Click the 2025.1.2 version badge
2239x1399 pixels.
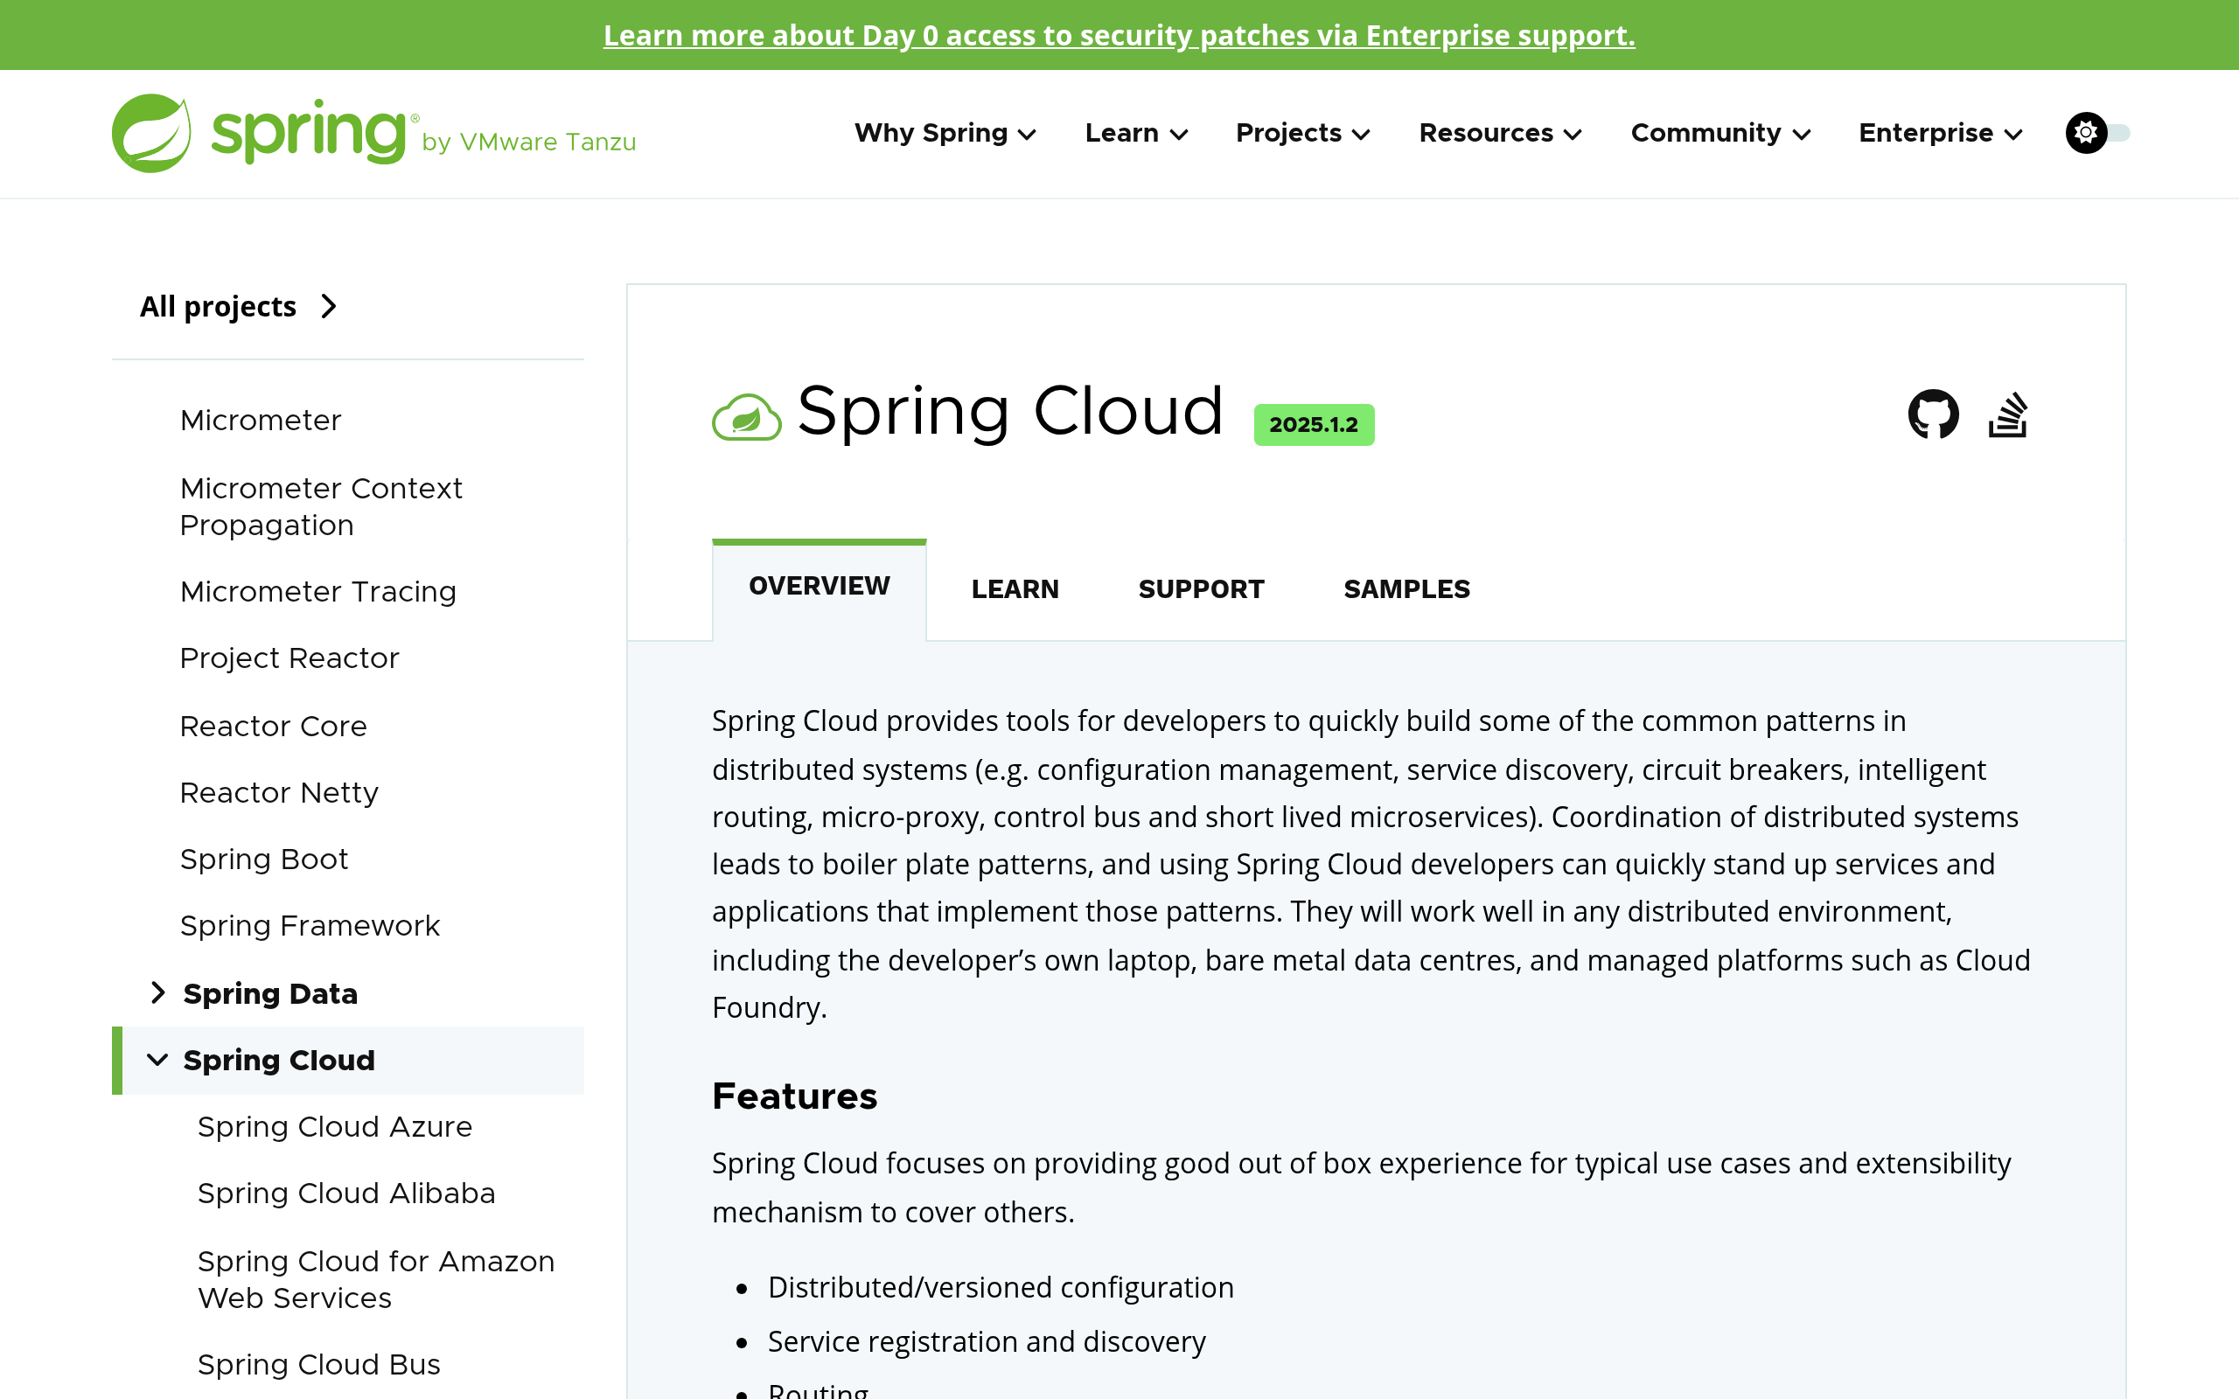1314,425
